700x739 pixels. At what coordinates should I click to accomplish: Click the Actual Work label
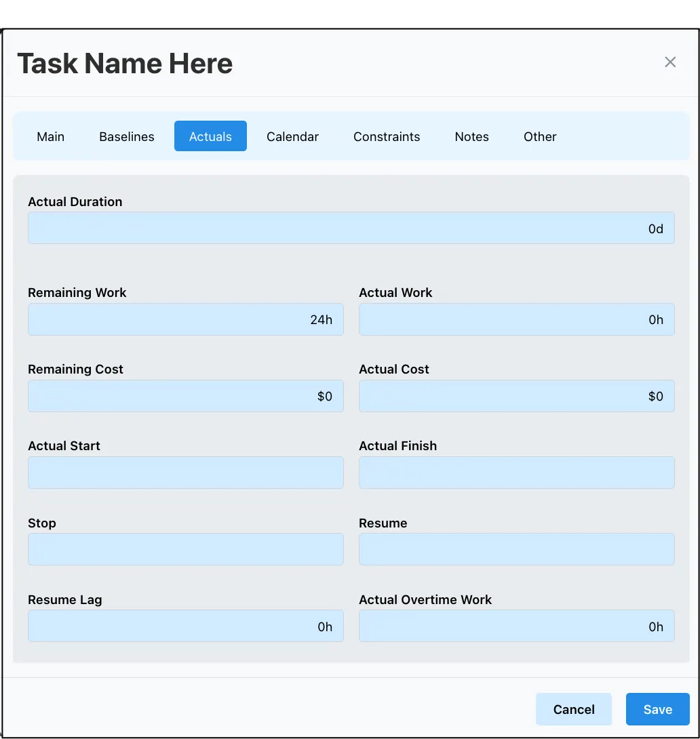(x=395, y=293)
